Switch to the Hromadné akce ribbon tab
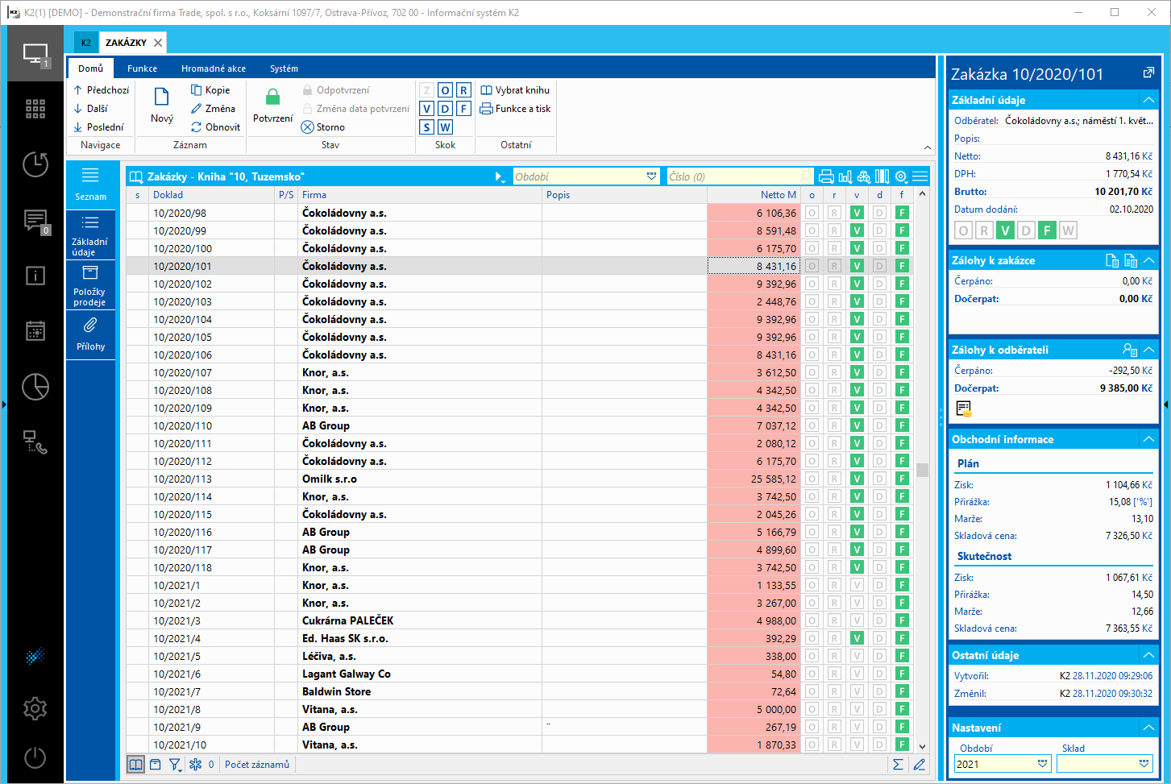This screenshot has height=784, width=1171. (214, 68)
